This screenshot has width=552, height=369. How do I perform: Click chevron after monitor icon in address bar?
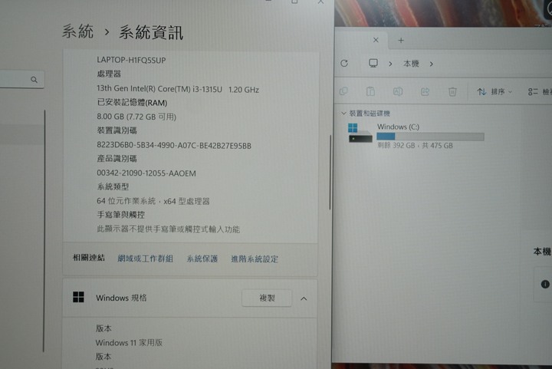[x=390, y=64]
